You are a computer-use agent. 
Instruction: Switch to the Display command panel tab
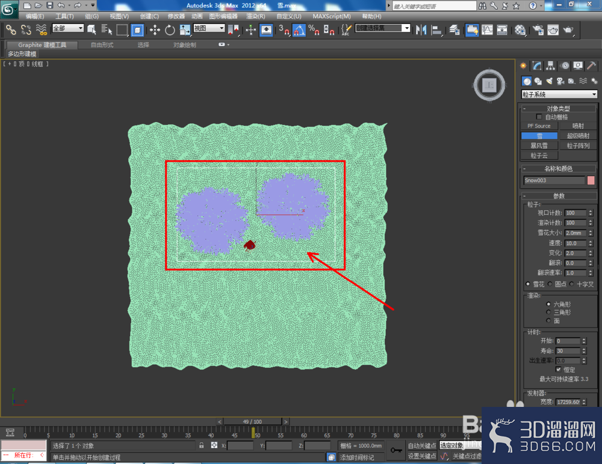578,66
